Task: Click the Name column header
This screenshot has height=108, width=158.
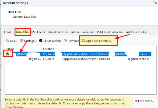Action: click(x=10, y=49)
